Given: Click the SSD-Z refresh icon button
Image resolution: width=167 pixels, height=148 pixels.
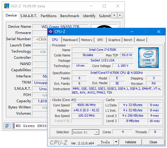Looking at the screenshot, I should (7, 126).
